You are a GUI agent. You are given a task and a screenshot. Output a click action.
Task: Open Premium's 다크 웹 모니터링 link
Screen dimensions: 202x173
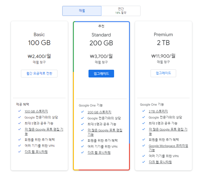pyautogui.click(x=160, y=162)
